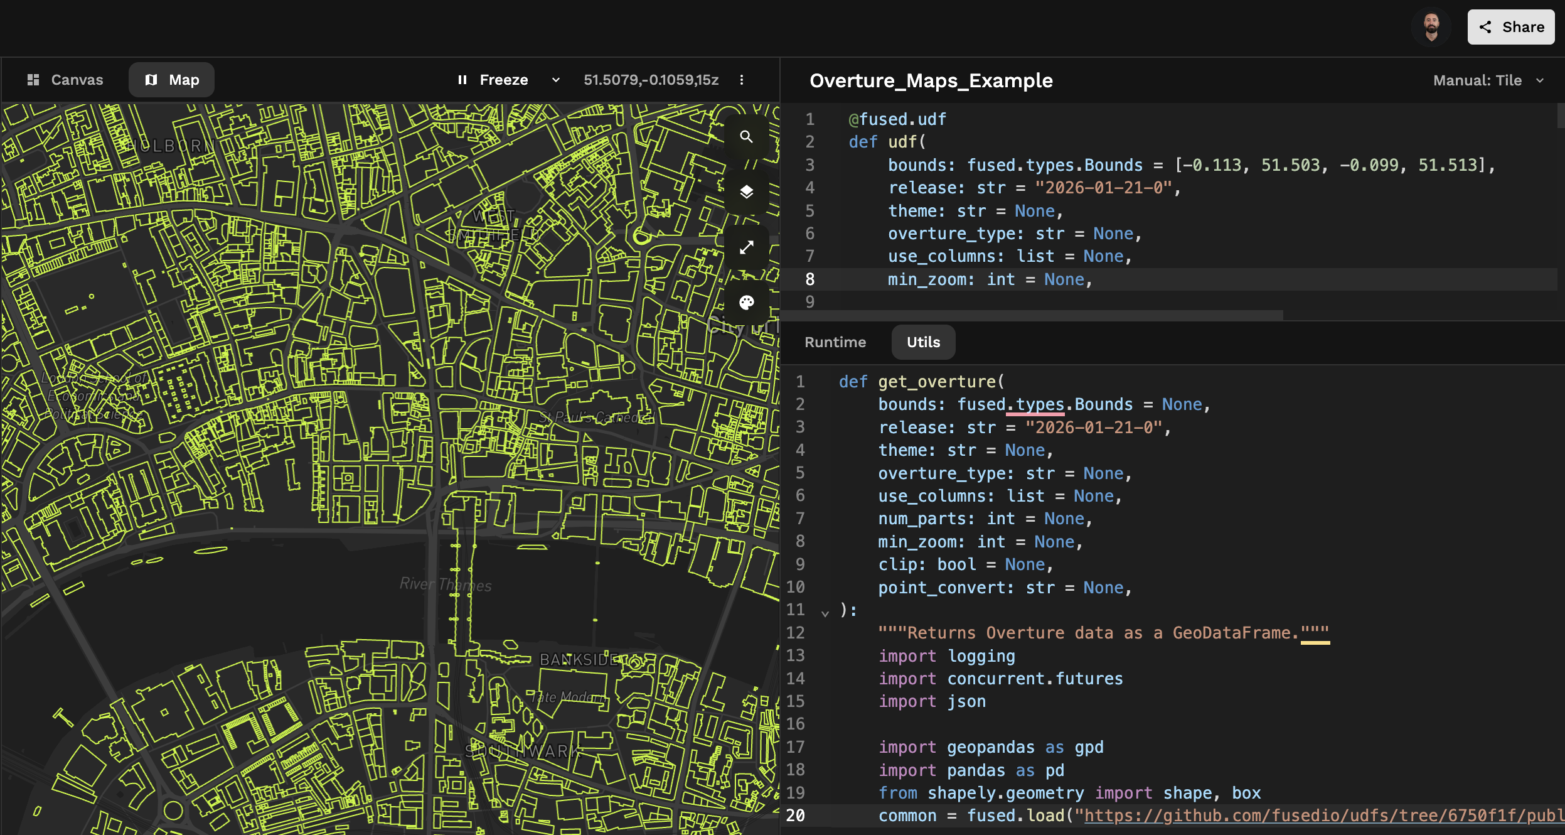Open the Canvas view

point(65,79)
